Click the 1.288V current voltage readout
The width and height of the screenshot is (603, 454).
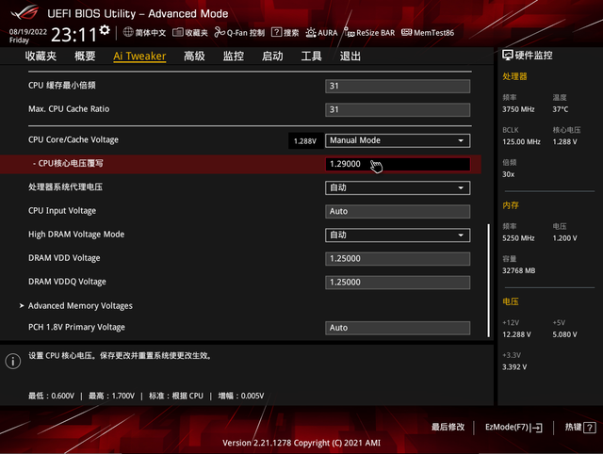pyautogui.click(x=305, y=141)
